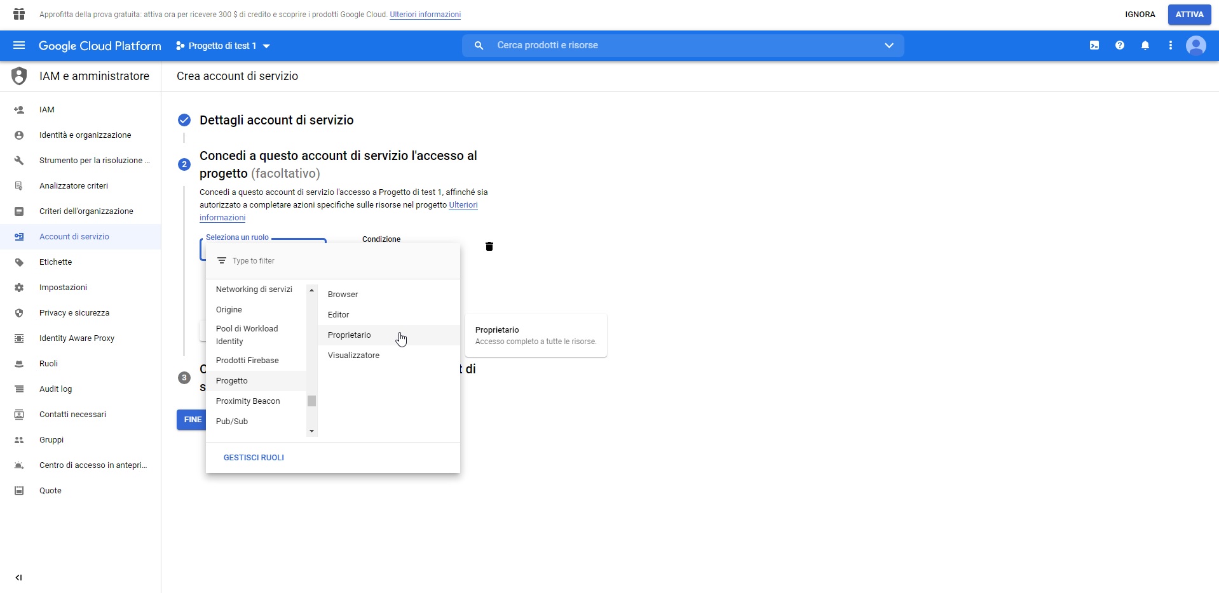Delete the role row with trash icon
The width and height of the screenshot is (1219, 593).
tap(489, 246)
